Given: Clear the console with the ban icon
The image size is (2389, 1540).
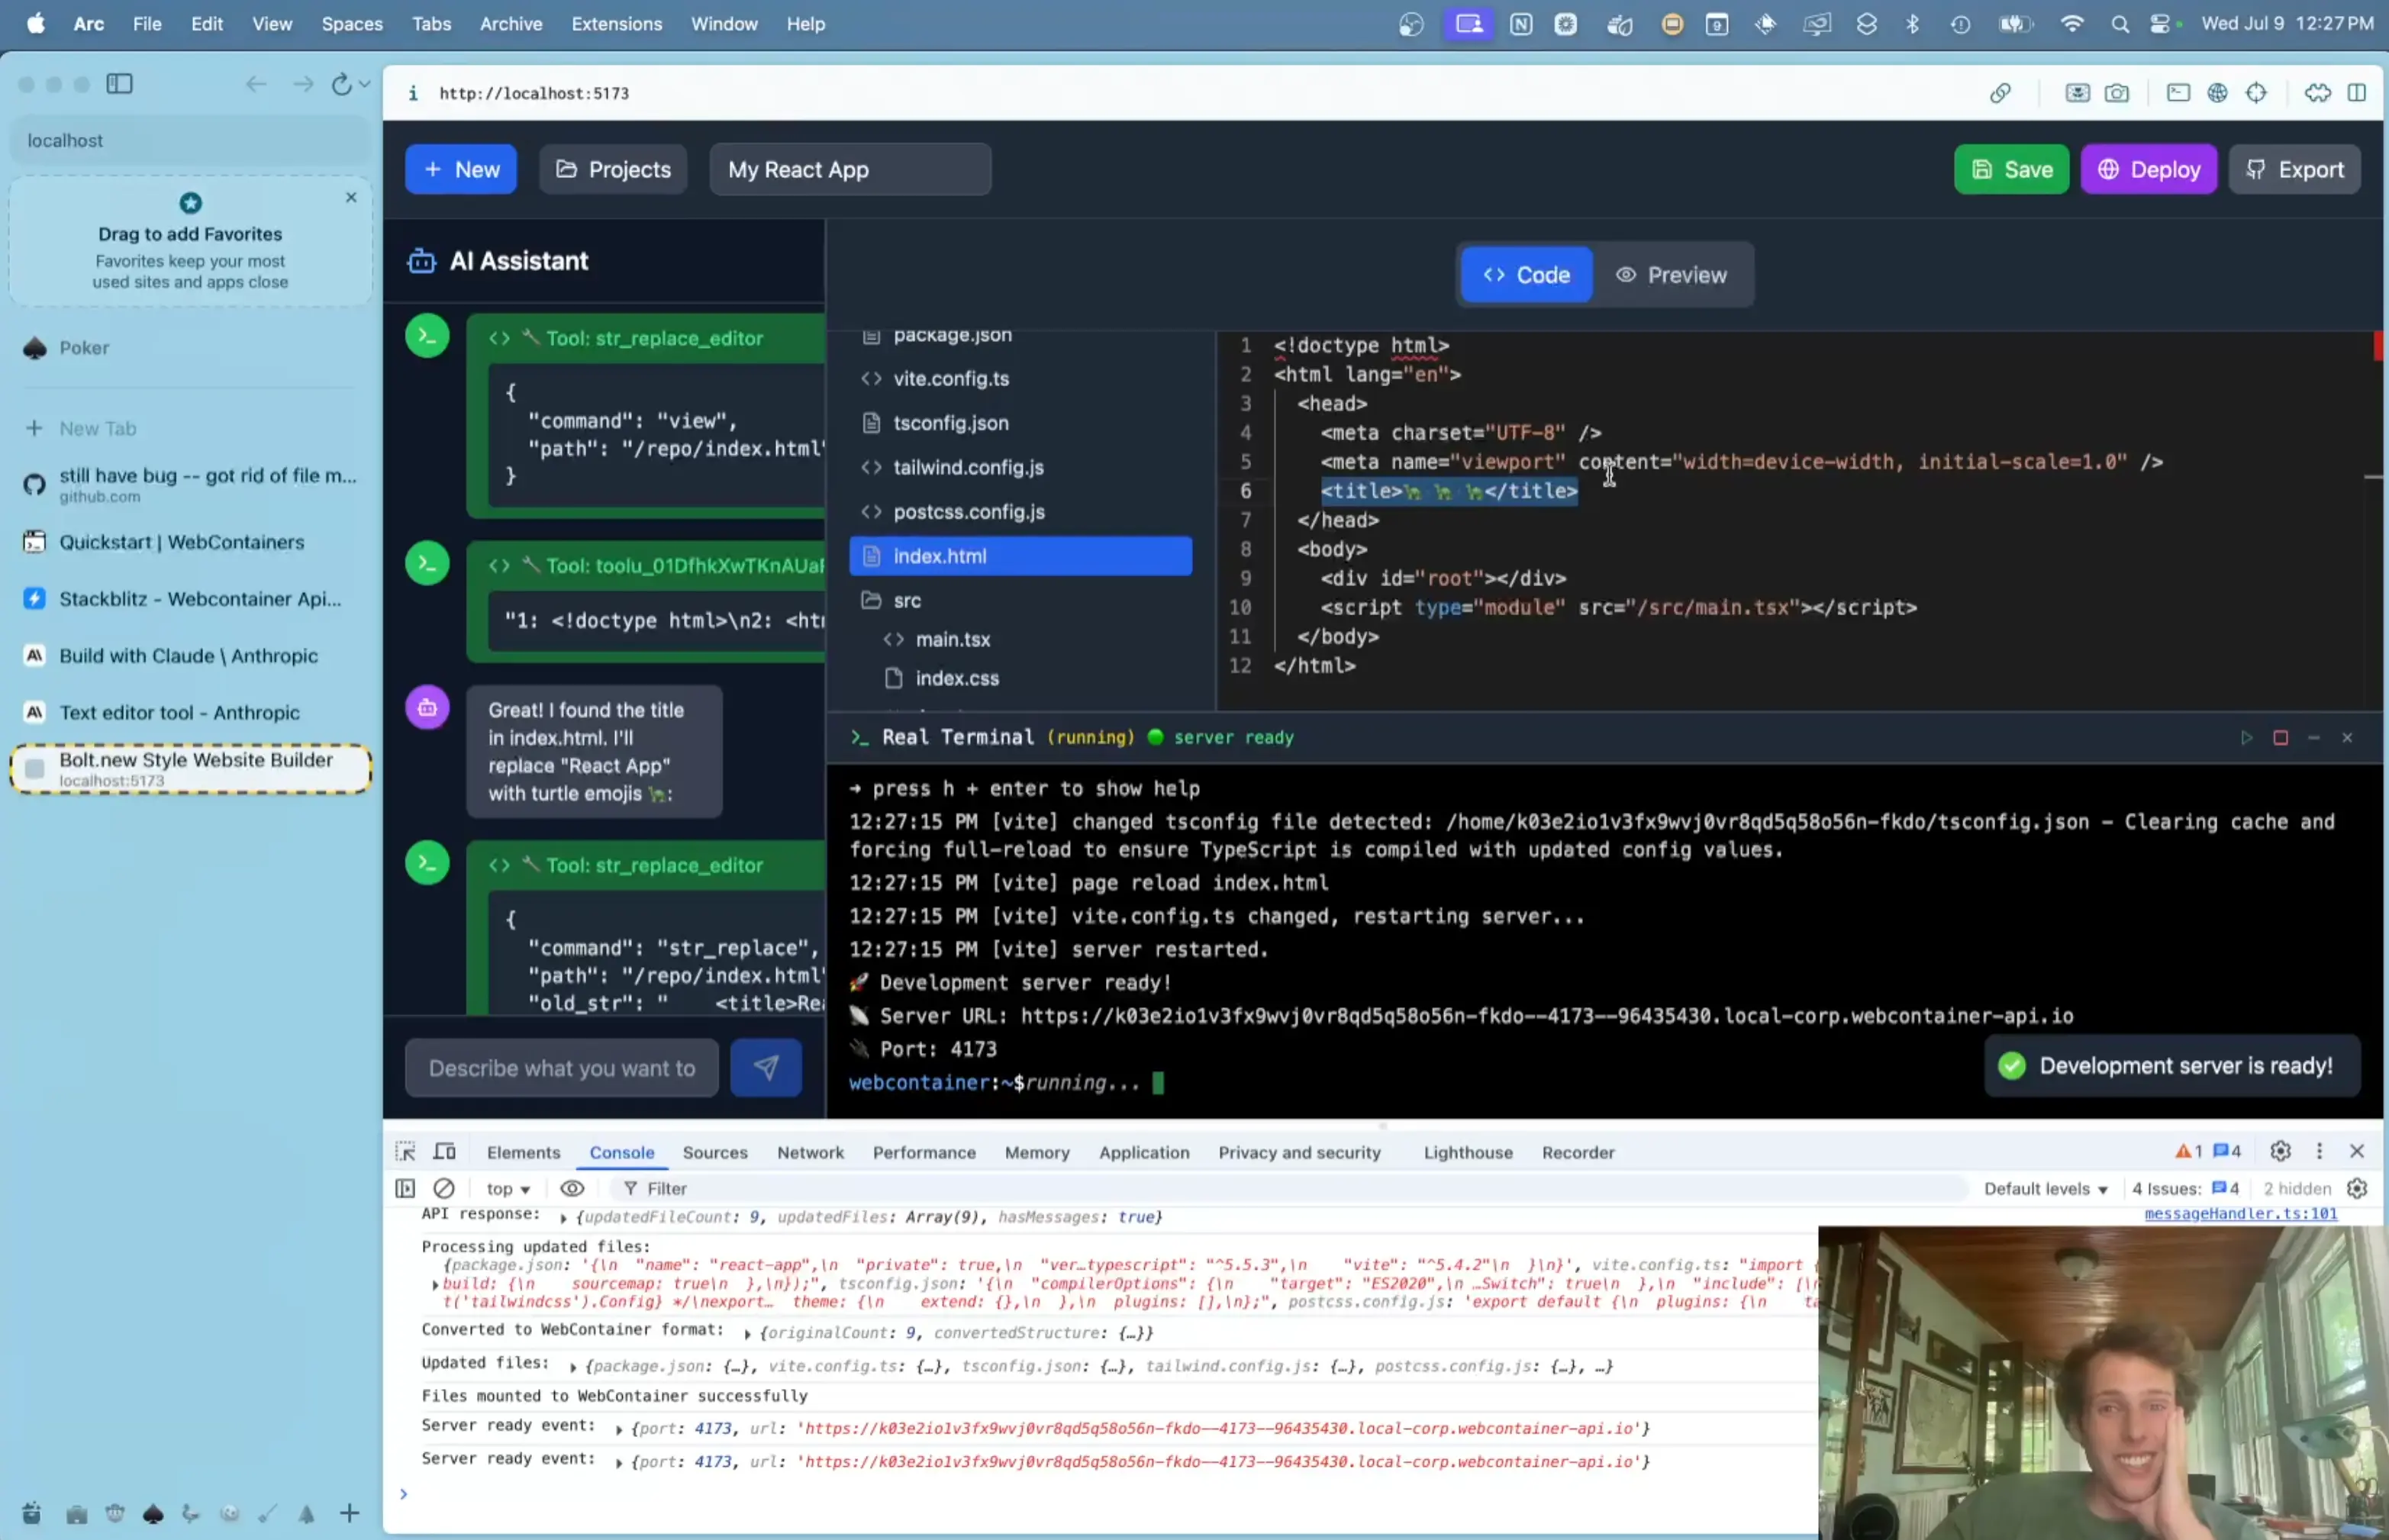Looking at the screenshot, I should (x=444, y=1188).
